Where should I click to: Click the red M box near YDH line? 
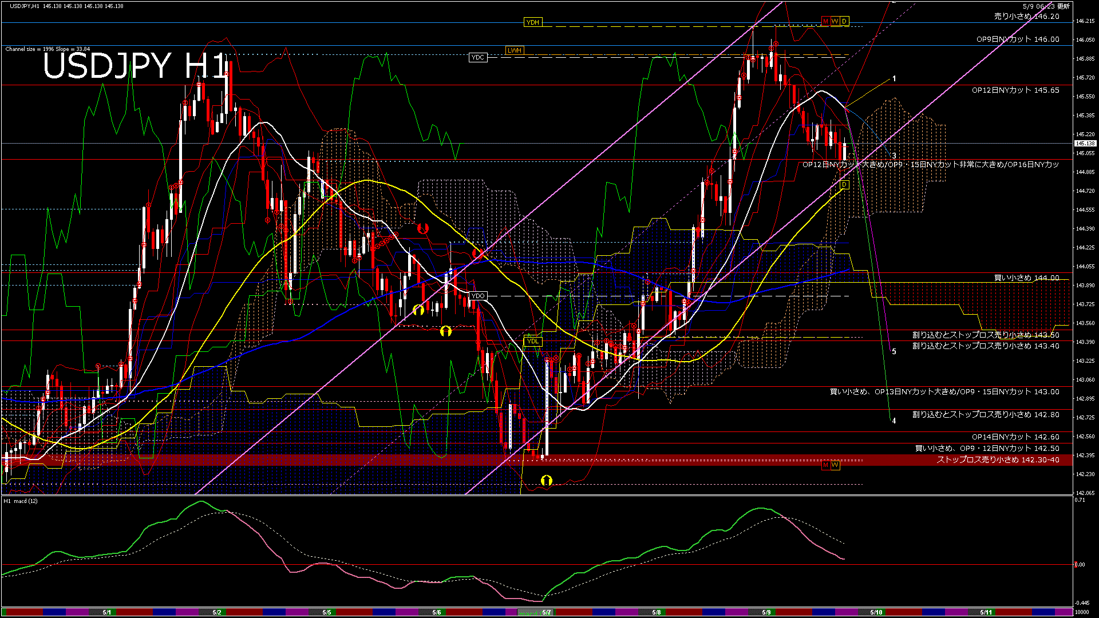[x=825, y=21]
